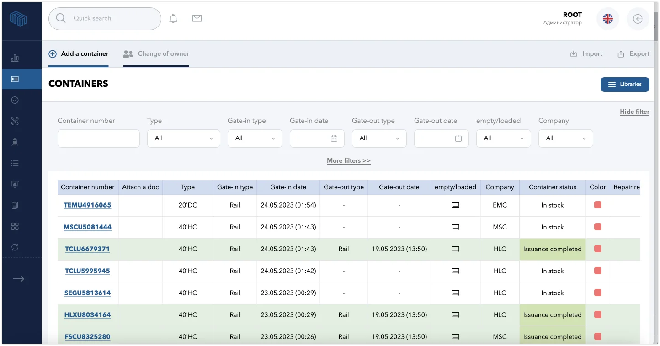The image size is (660, 346).
Task: Open the mail envelope icon
Action: pos(197,18)
